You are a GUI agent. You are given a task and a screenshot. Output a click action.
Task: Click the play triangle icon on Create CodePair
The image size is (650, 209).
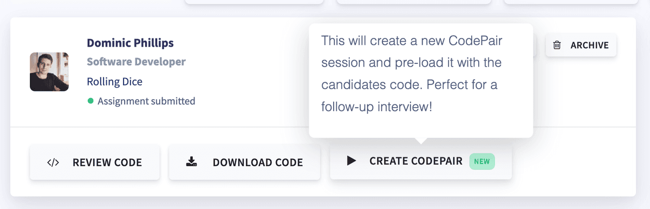click(x=352, y=161)
